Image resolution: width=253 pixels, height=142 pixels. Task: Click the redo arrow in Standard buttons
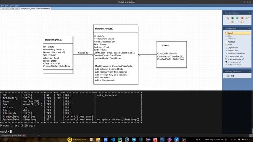(x=247, y=18)
